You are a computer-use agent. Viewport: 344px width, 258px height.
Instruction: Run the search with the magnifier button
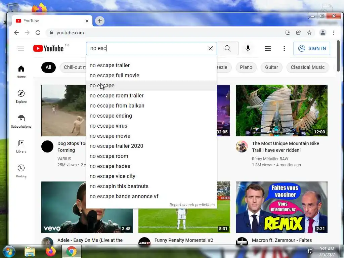click(x=228, y=48)
